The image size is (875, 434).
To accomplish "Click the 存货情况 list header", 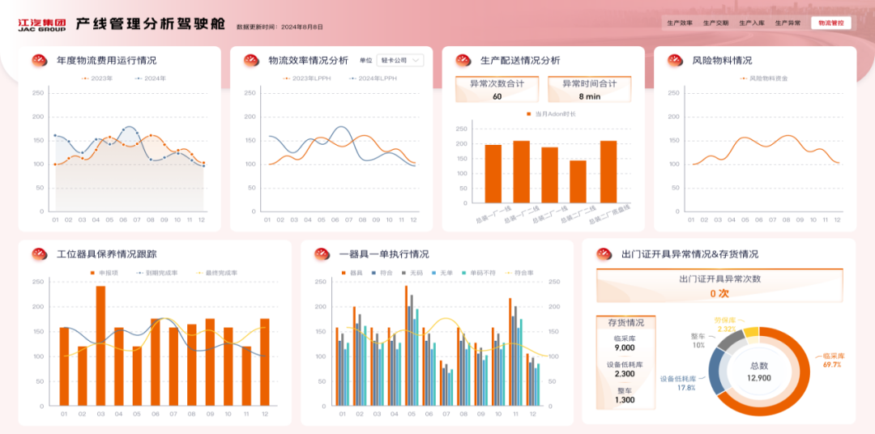I will coord(625,323).
